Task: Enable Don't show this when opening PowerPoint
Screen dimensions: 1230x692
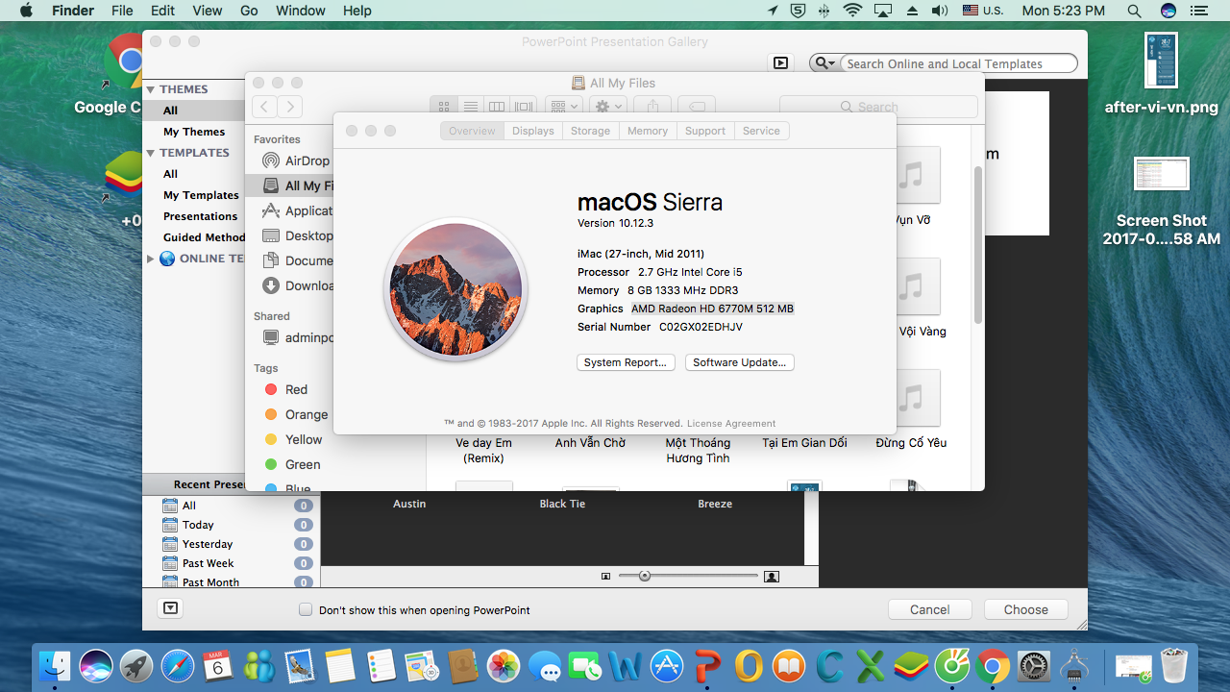Action: (x=306, y=609)
